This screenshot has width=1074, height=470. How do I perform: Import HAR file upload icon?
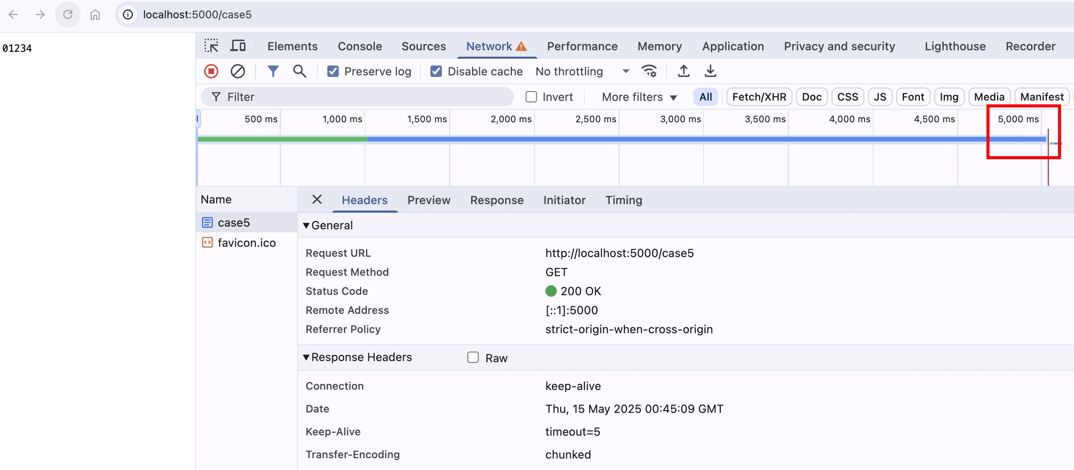[x=684, y=71]
